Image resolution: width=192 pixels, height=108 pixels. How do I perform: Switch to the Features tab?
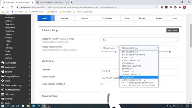click(x=84, y=18)
